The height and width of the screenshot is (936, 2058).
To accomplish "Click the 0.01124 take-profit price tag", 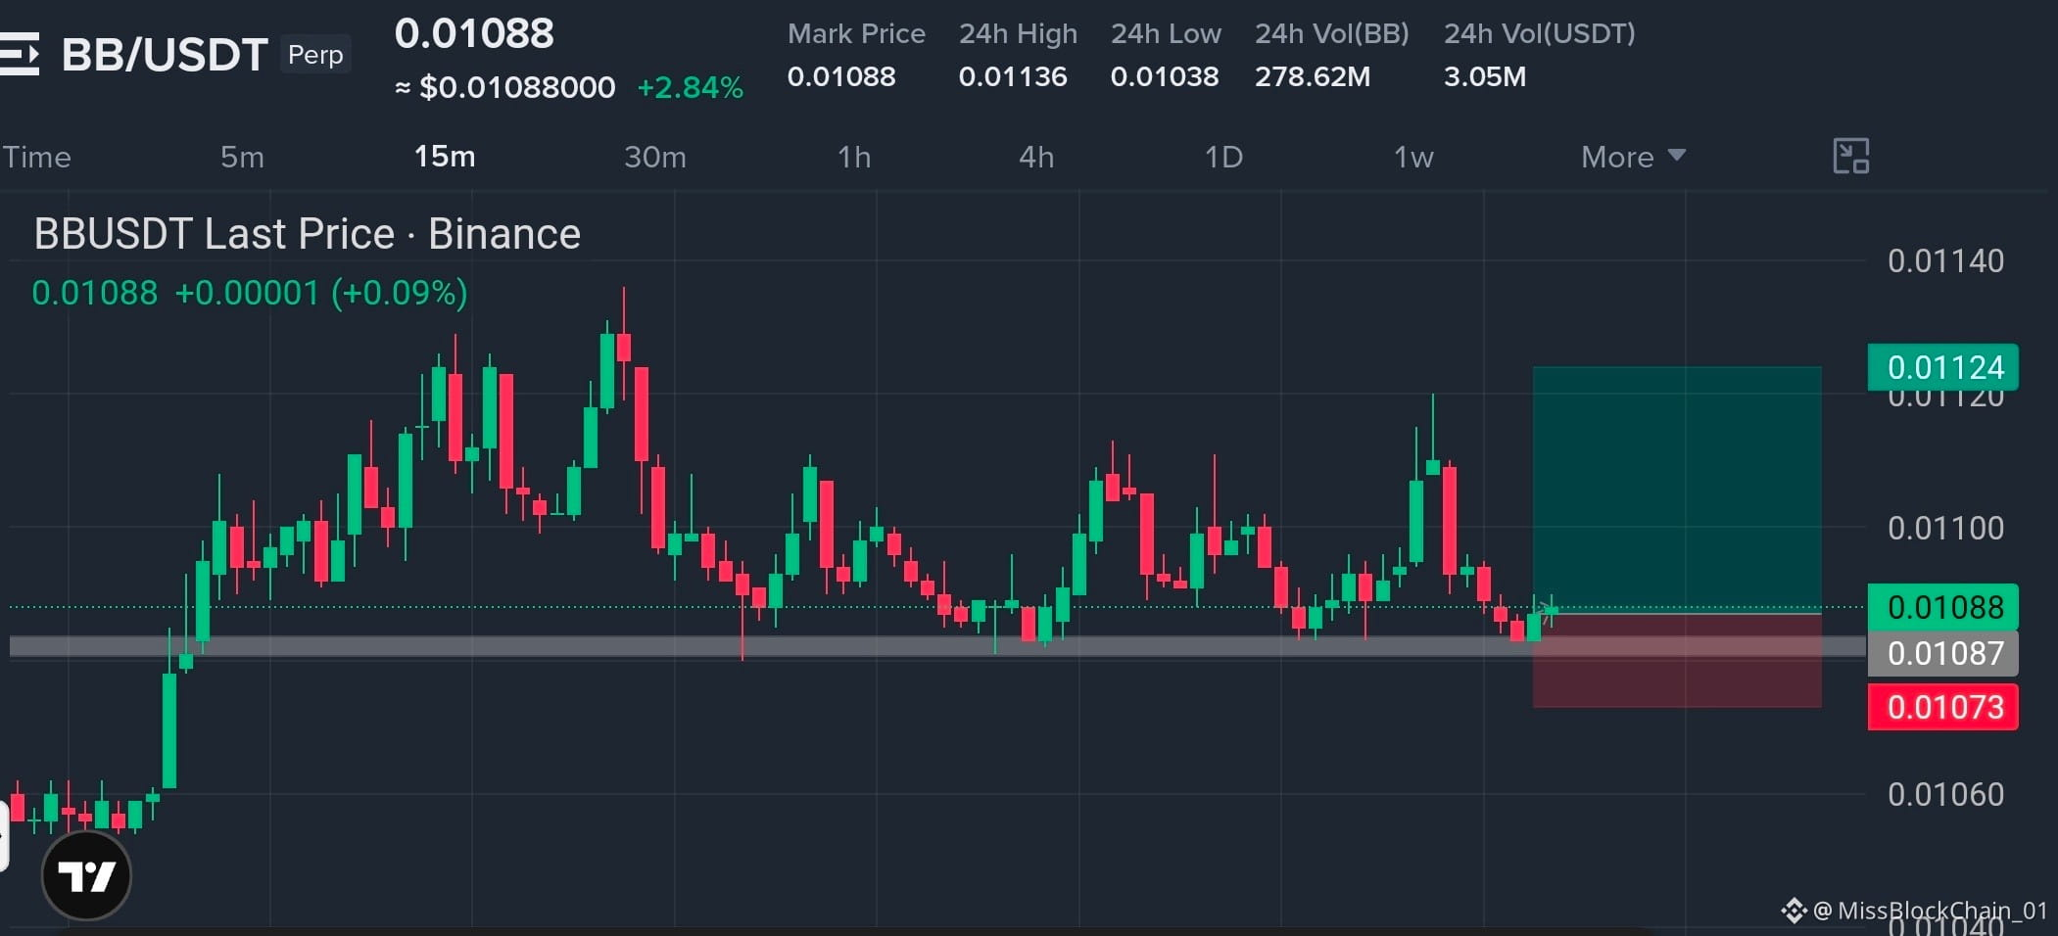I will [x=1943, y=367].
